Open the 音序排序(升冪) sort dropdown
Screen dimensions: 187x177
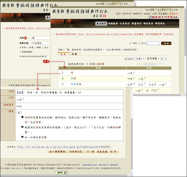tap(134, 59)
